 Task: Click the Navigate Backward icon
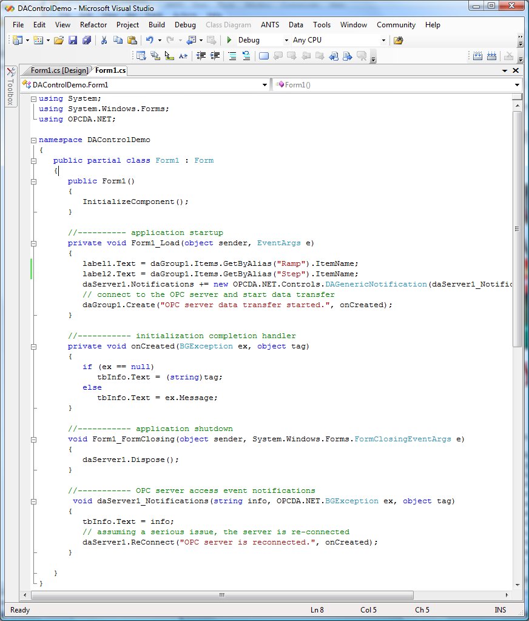[x=192, y=40]
